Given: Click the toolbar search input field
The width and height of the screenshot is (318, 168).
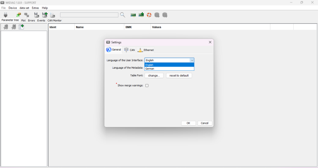Looking at the screenshot, I should pyautogui.click(x=89, y=15).
